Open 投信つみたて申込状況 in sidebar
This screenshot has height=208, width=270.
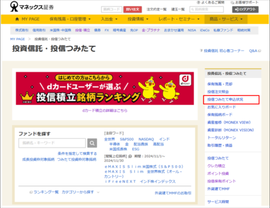click(225, 100)
